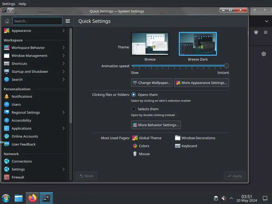The image size is (272, 204).
Task: Switch to System Settings on taskbar
Action: tap(46, 198)
